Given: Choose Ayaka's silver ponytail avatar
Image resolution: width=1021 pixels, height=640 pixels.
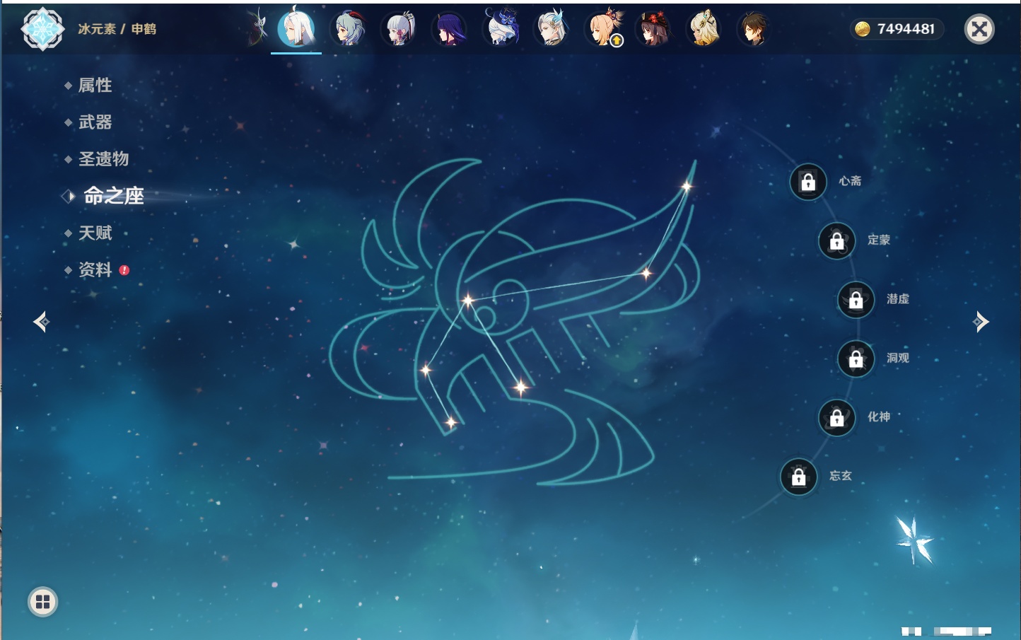Looking at the screenshot, I should point(399,29).
